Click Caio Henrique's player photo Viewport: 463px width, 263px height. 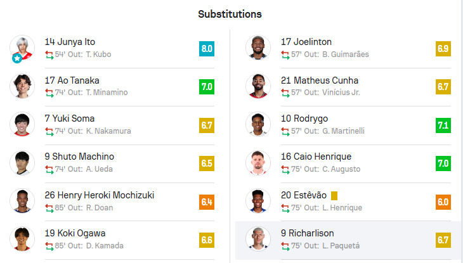[x=258, y=162]
